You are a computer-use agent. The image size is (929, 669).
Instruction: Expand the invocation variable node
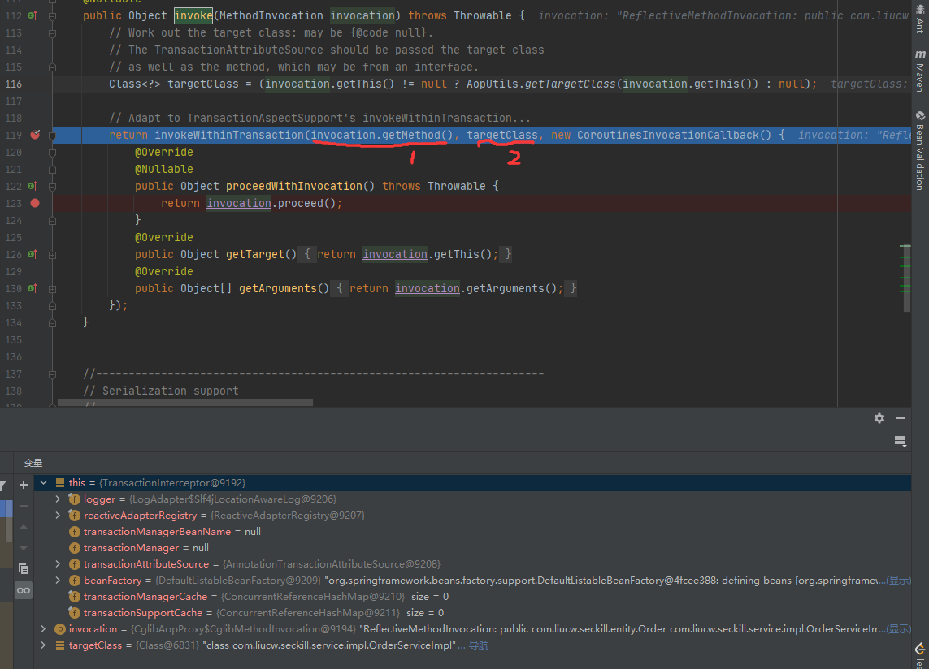pos(43,629)
